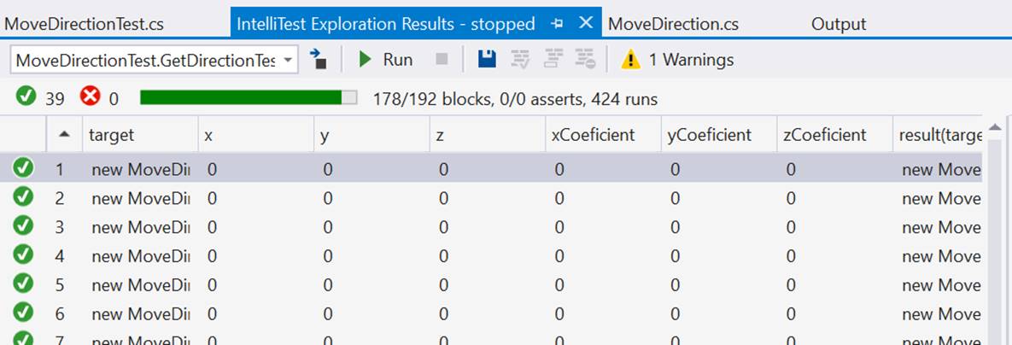The image size is (1012, 345).
Task: Click the middle lines icon right of Save
Action: tap(552, 60)
